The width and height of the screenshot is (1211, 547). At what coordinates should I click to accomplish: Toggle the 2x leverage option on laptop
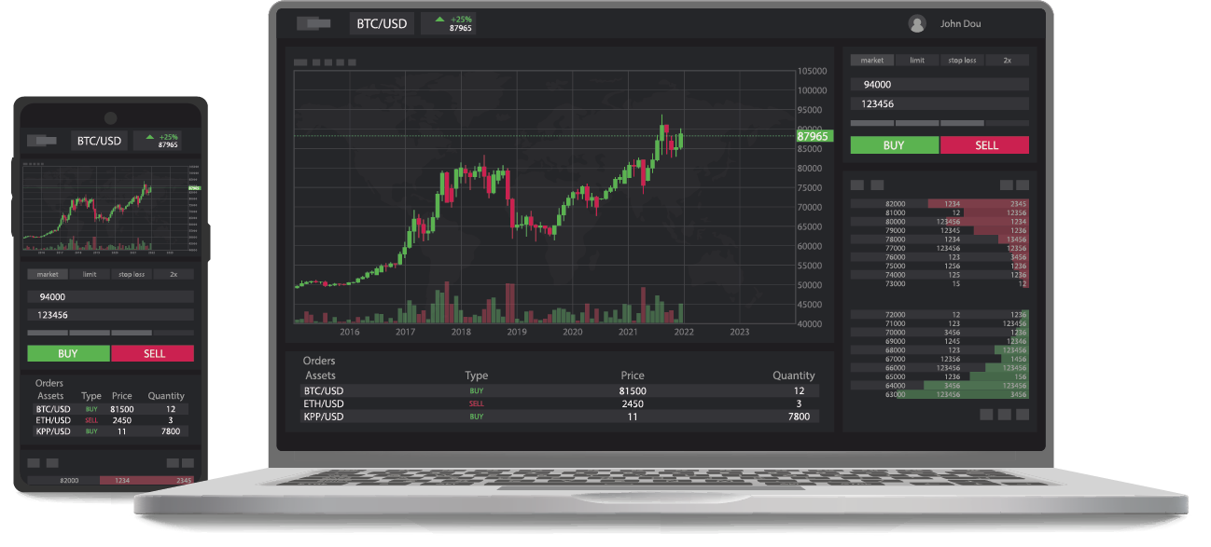point(1007,61)
